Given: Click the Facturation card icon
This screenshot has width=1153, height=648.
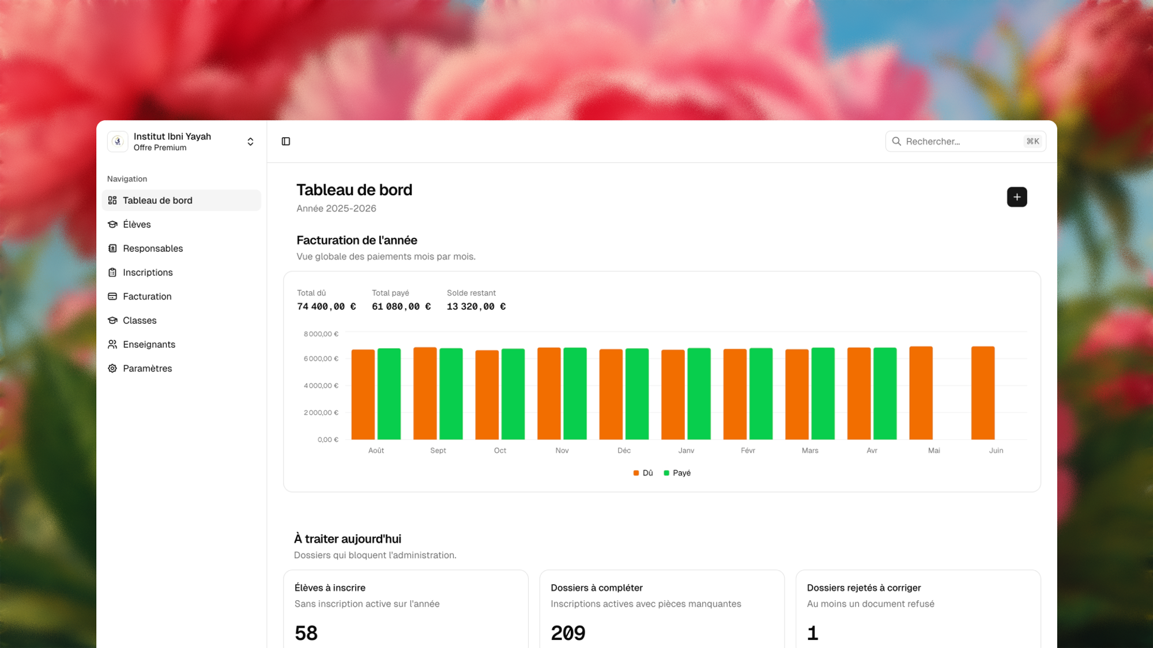Looking at the screenshot, I should (112, 297).
